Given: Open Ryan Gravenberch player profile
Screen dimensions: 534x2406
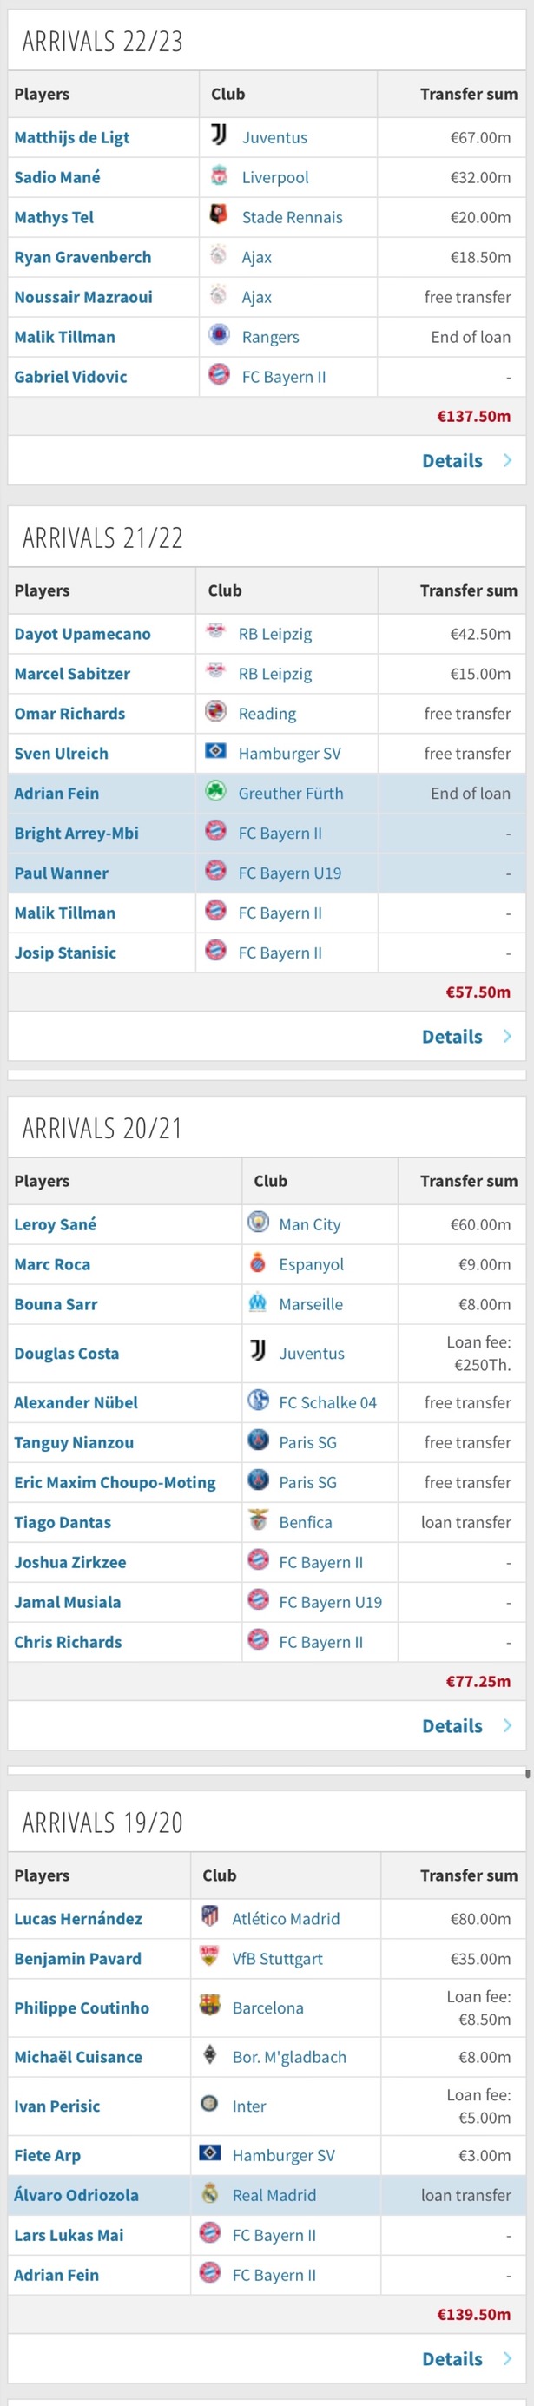Looking at the screenshot, I should click(x=82, y=257).
